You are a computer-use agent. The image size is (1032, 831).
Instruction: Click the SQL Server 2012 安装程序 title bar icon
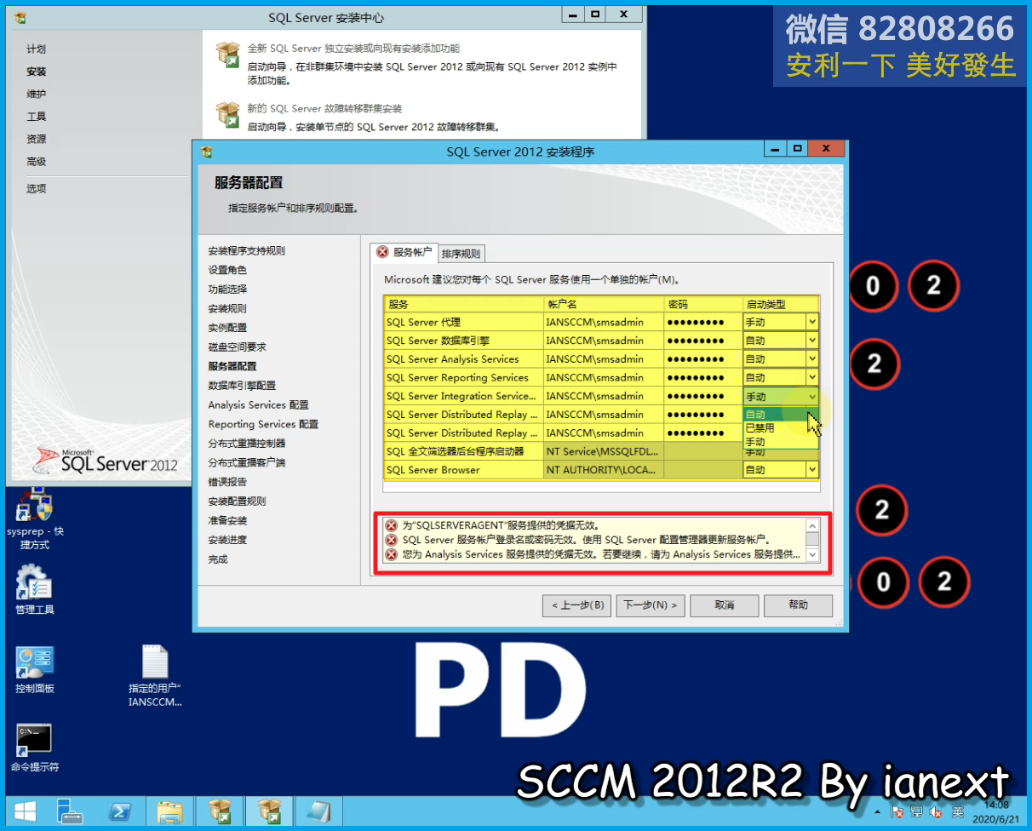click(x=205, y=152)
